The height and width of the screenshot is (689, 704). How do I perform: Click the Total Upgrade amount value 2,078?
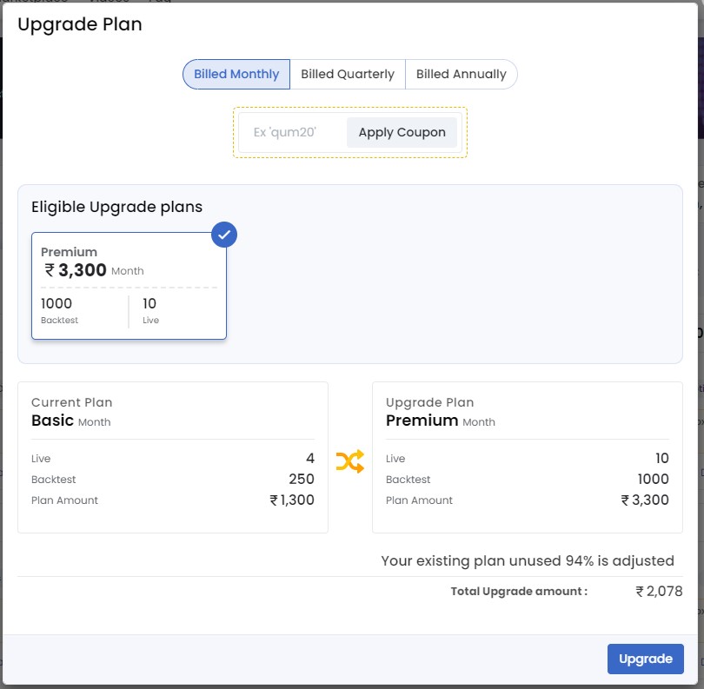(659, 592)
